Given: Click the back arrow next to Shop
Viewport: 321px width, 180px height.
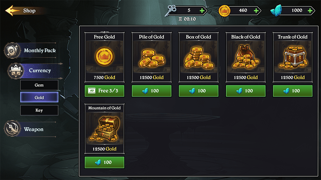Looking at the screenshot, I should click(12, 11).
